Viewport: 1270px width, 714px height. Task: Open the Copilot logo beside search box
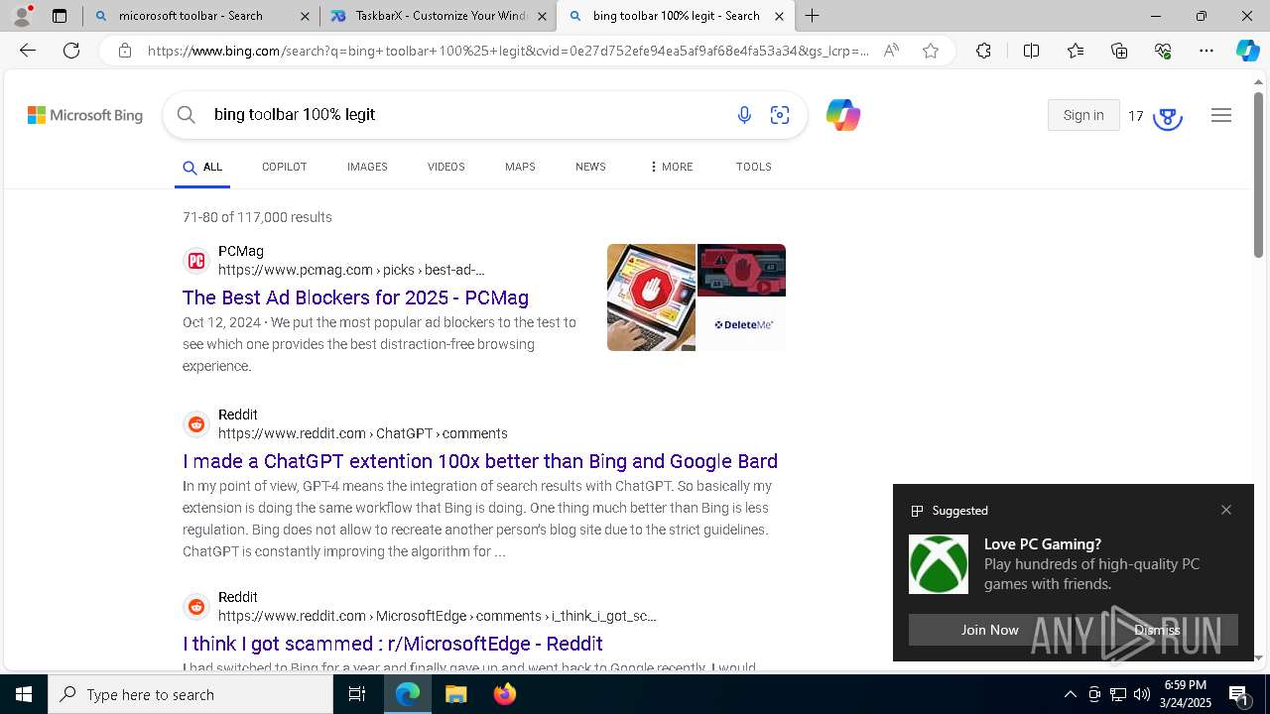pos(842,115)
